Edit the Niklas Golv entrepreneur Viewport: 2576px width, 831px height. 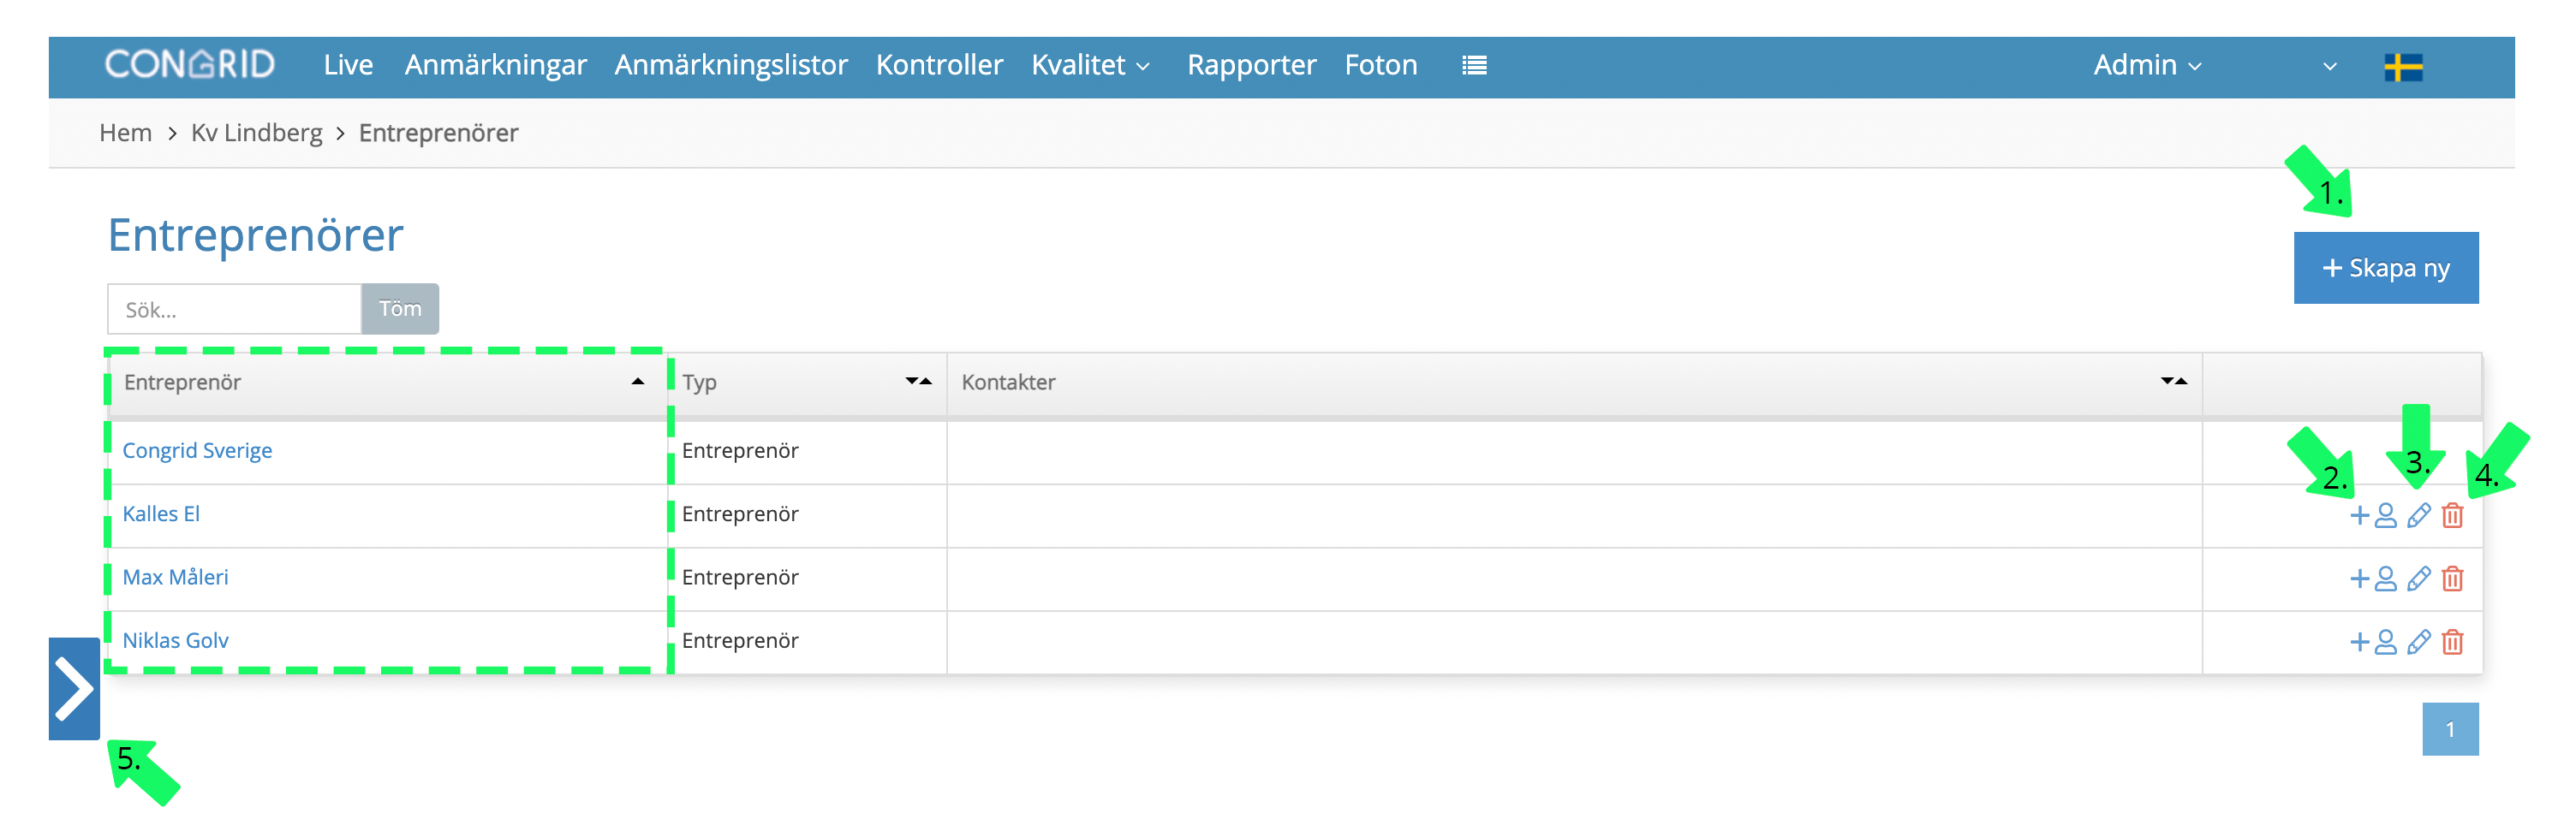2419,641
